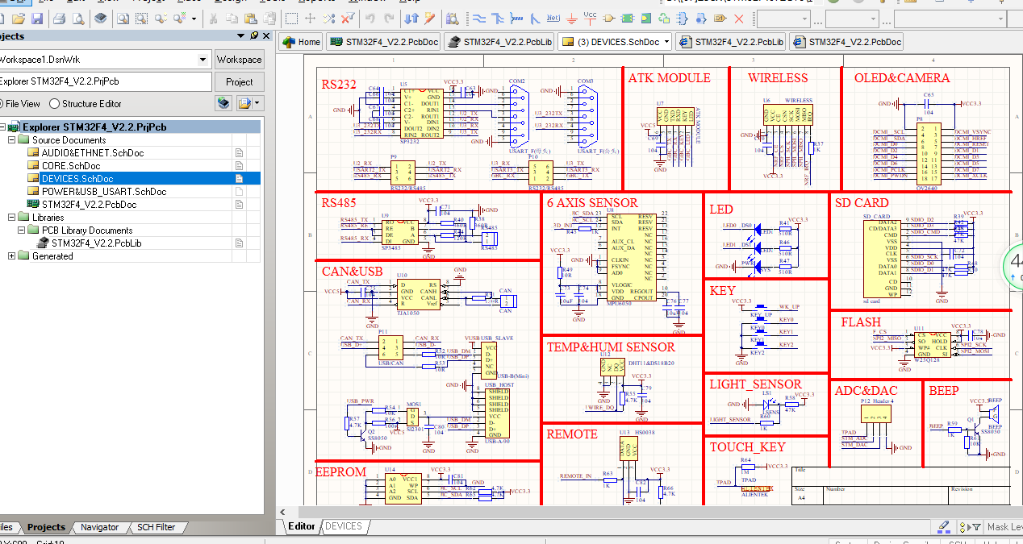Viewport: 1023px width, 544px height.
Task: Activate the move selection tool
Action: click(x=310, y=18)
